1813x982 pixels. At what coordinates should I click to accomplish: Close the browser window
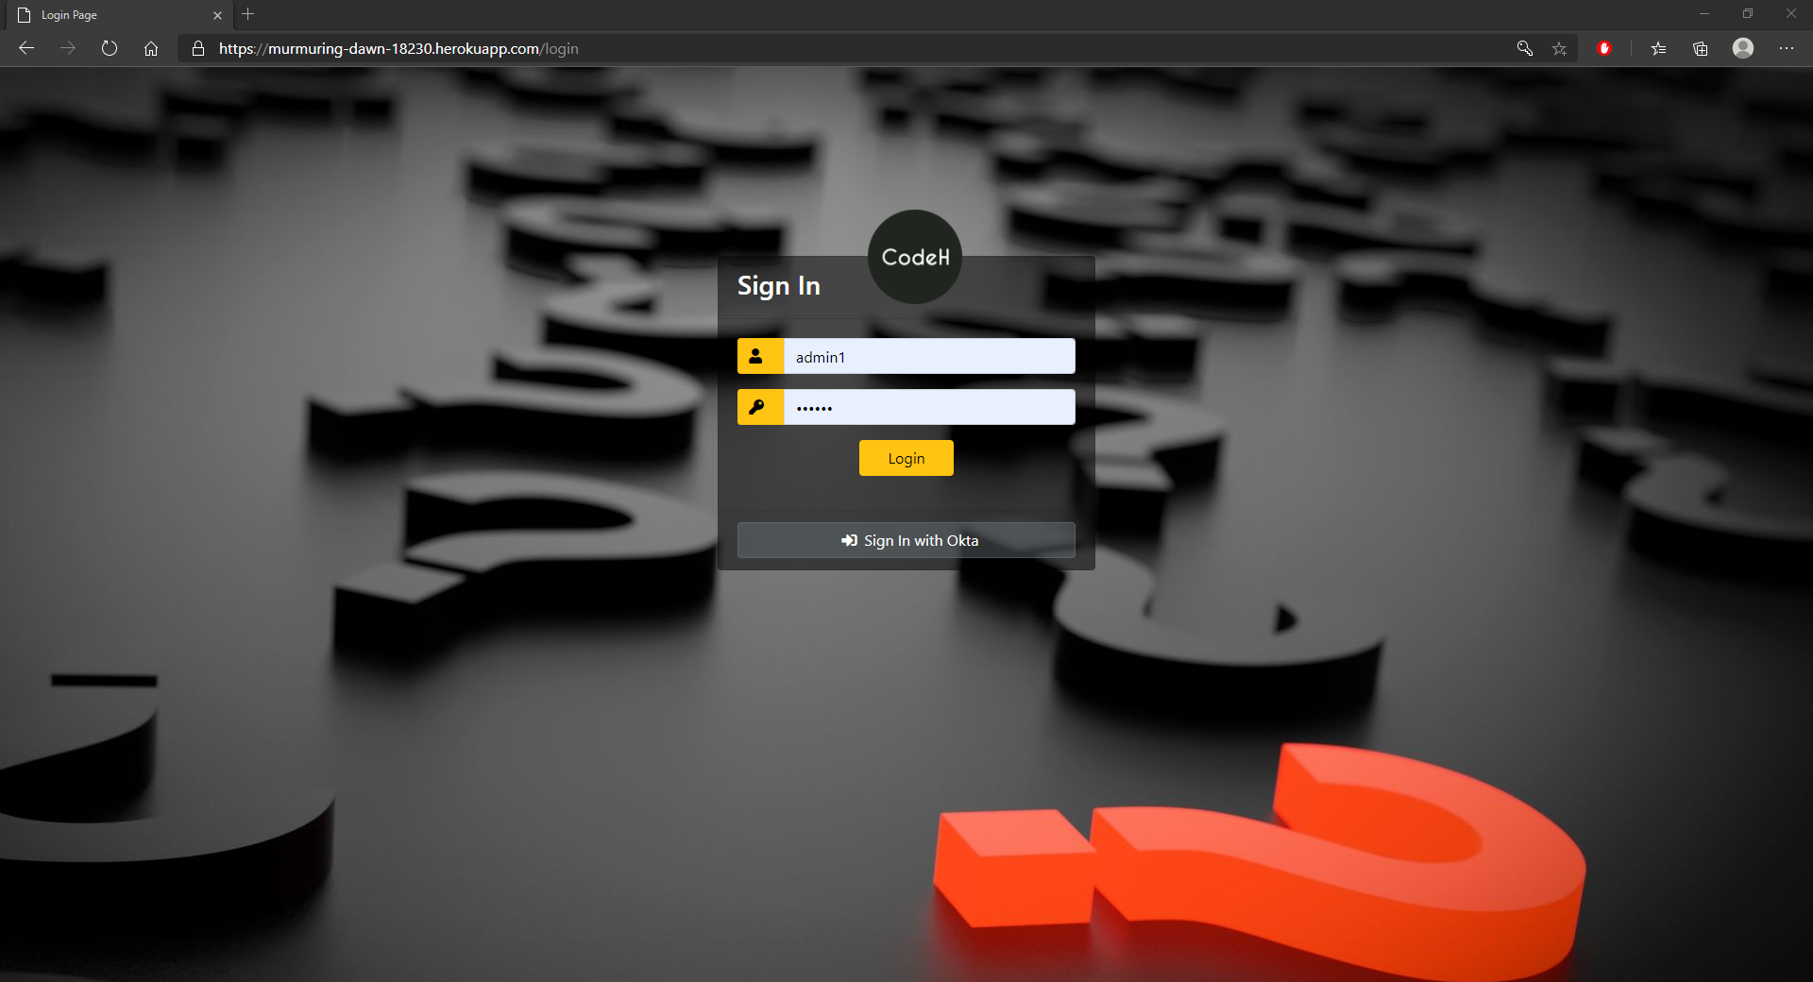(1791, 14)
